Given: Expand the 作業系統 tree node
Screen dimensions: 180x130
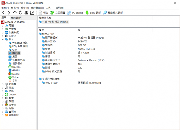Looking at the screenshot, I should (x=3, y=33).
